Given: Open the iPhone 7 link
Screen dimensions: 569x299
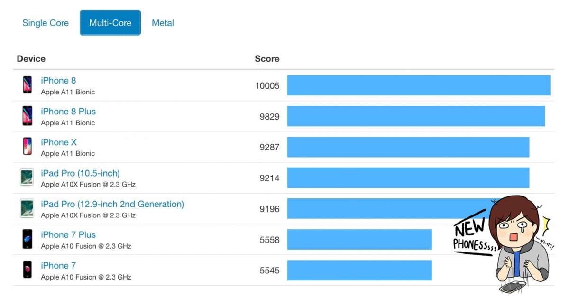Looking at the screenshot, I should click(x=58, y=266).
